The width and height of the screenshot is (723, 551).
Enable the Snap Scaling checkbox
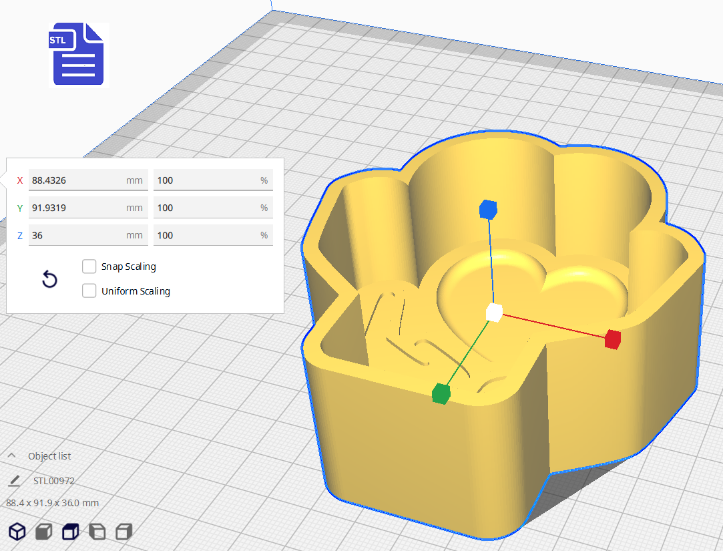point(89,266)
